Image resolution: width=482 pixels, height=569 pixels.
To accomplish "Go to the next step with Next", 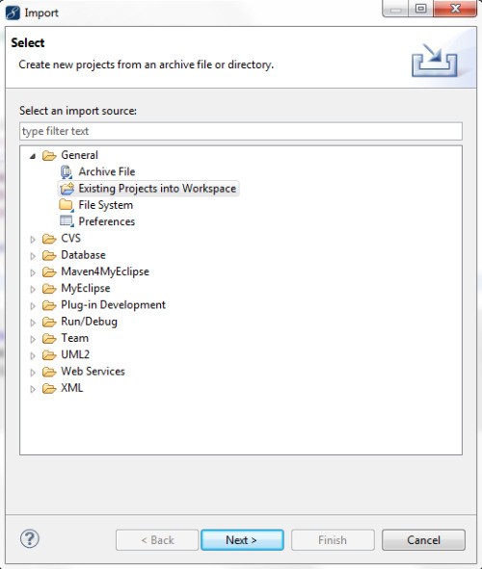I will tap(242, 540).
